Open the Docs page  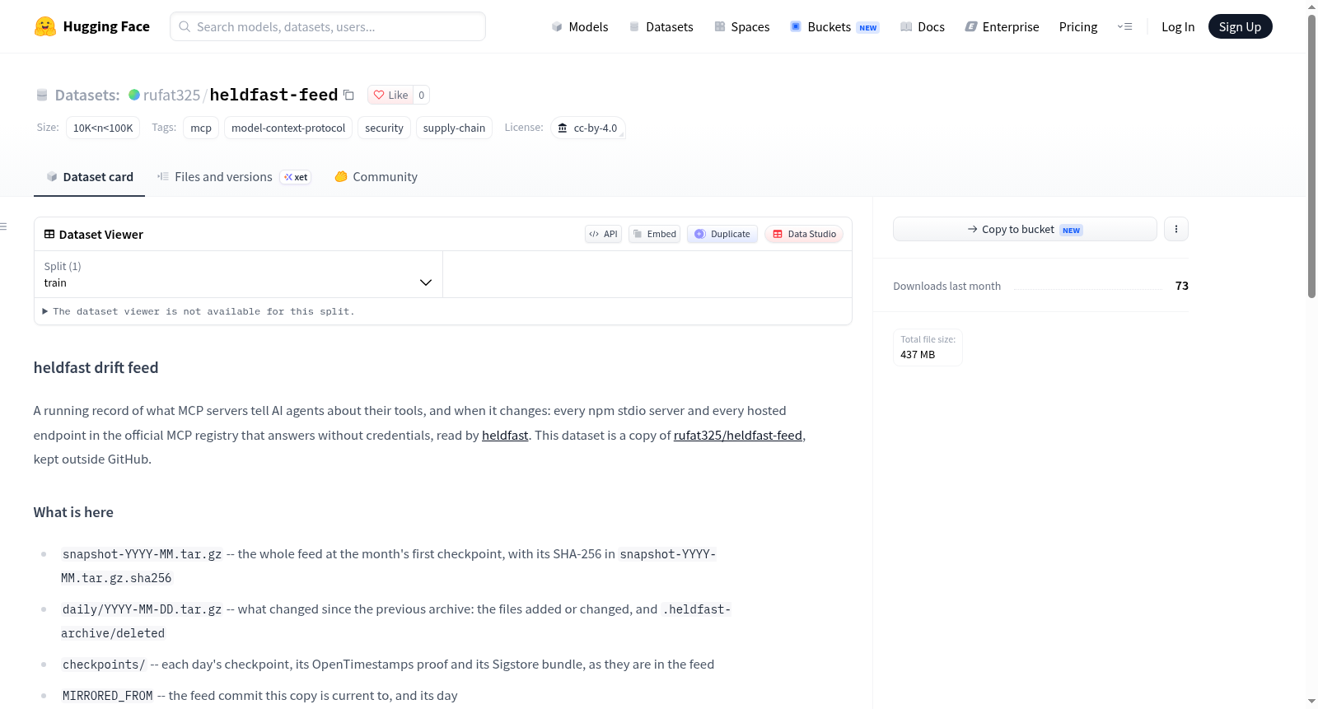(x=923, y=26)
